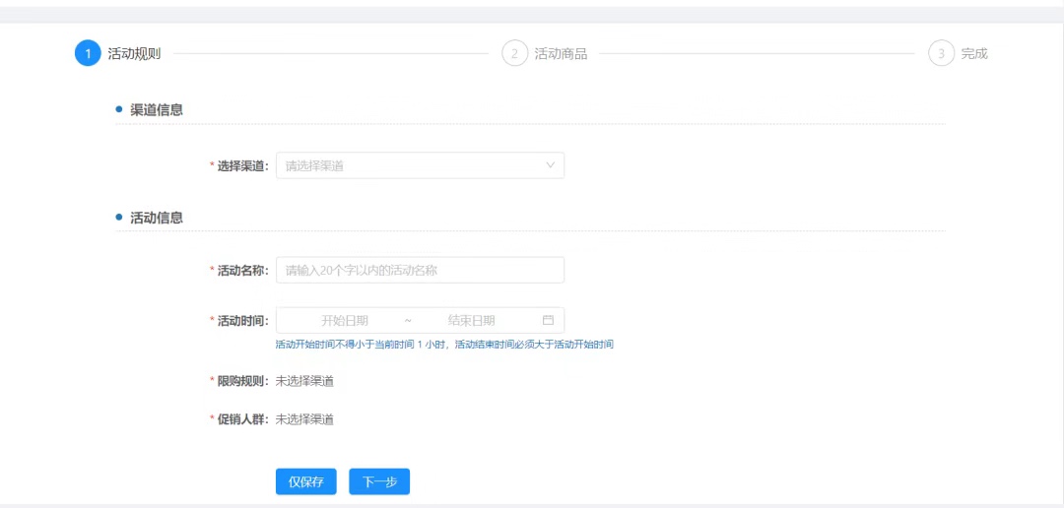Click 未选择渠道 text beside 促销人群
The height and width of the screenshot is (508, 1064).
(x=304, y=419)
